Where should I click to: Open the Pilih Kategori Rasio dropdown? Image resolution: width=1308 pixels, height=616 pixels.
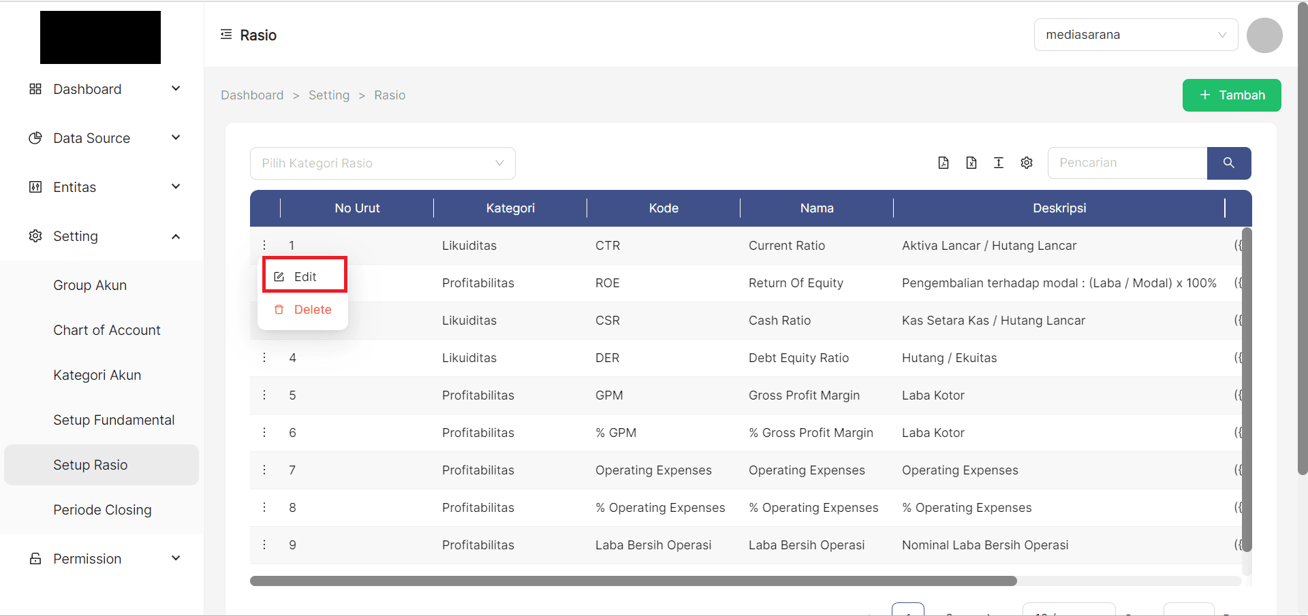(382, 163)
